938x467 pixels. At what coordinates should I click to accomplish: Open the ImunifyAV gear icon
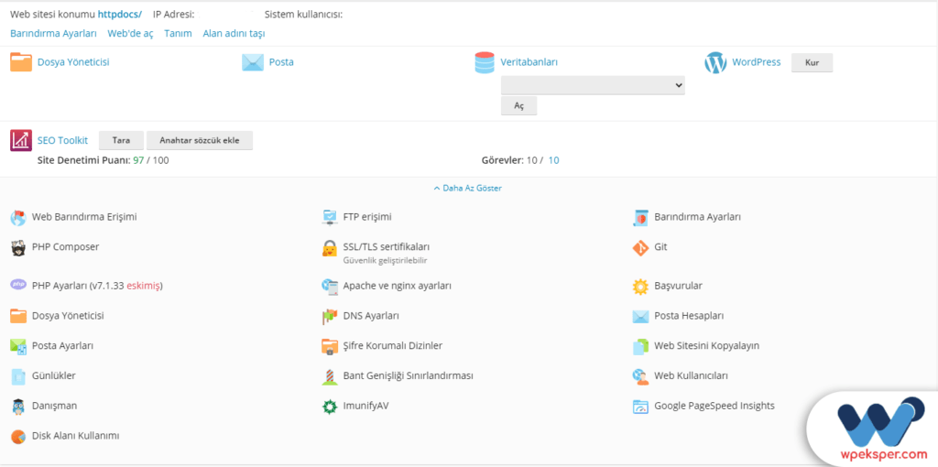(330, 406)
